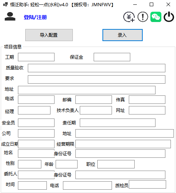Focus the 邮编 input box
This screenshot has height=193, width=176.
[x=94, y=100]
